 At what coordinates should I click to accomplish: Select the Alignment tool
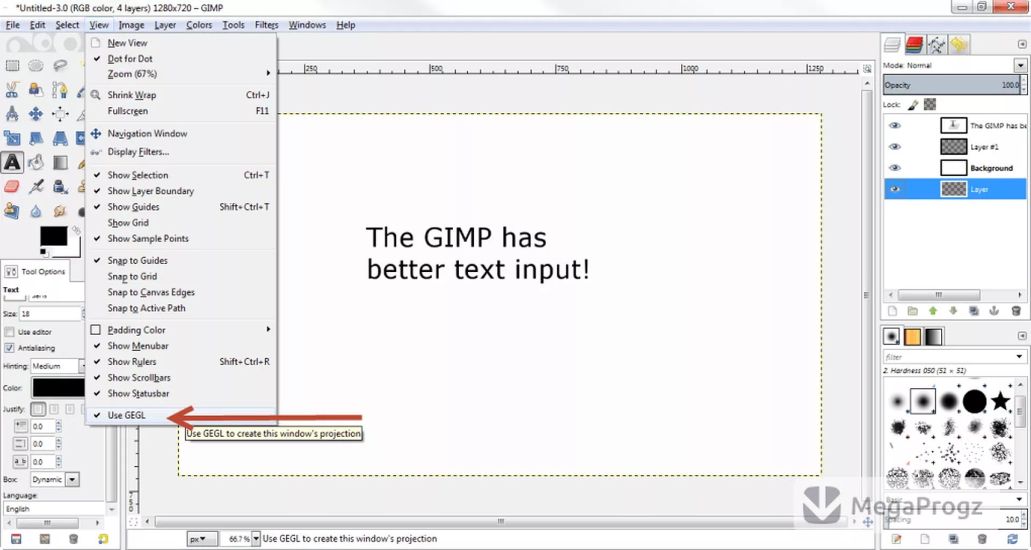pyautogui.click(x=60, y=114)
